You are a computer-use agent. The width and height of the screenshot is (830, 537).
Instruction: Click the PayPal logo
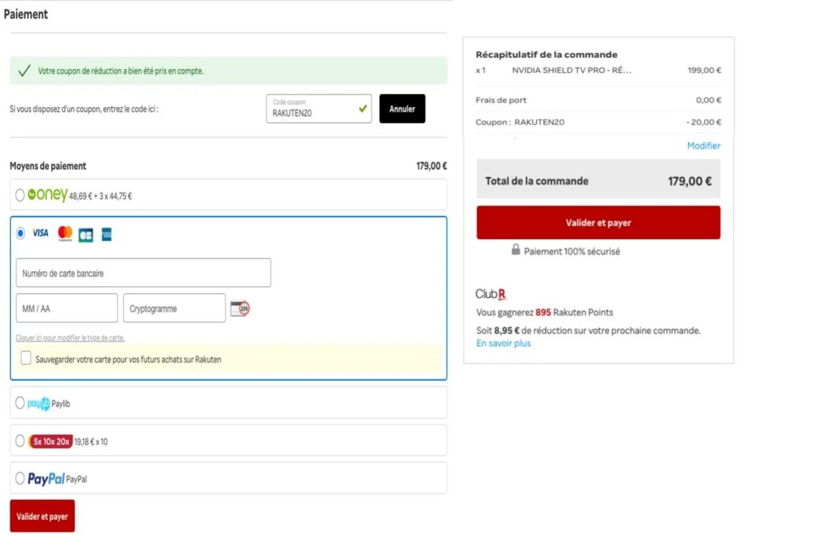pyautogui.click(x=46, y=479)
